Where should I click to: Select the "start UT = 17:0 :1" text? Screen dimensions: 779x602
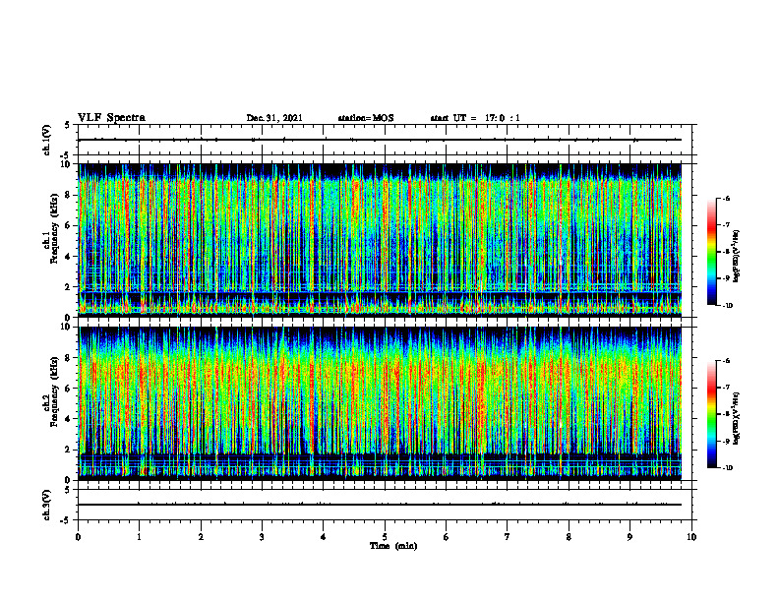(x=475, y=118)
